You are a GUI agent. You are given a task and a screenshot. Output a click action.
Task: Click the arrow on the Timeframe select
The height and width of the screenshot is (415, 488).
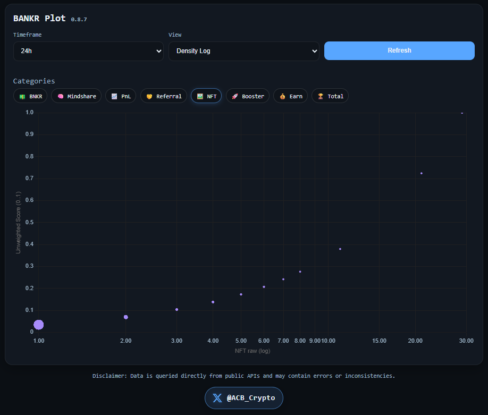click(158, 51)
